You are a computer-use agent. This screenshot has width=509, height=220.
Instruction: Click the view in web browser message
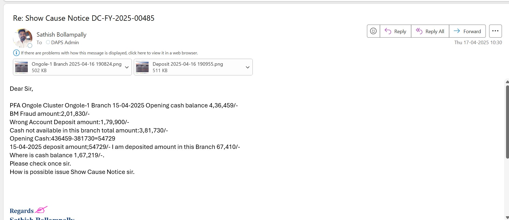tap(109, 53)
